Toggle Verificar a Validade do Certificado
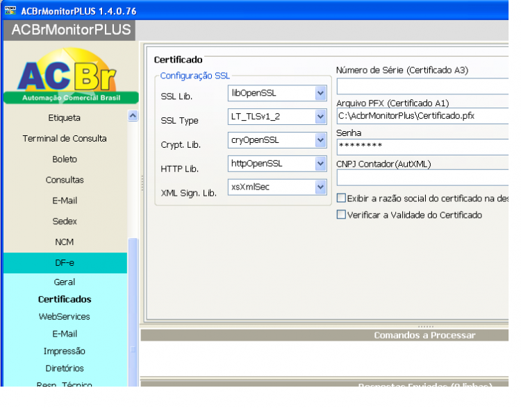 (341, 214)
